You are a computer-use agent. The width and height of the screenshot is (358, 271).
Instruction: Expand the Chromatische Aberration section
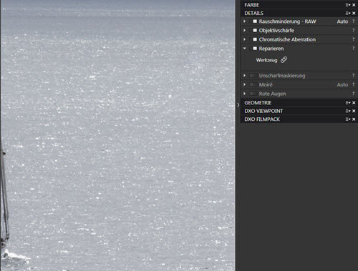tap(245, 39)
